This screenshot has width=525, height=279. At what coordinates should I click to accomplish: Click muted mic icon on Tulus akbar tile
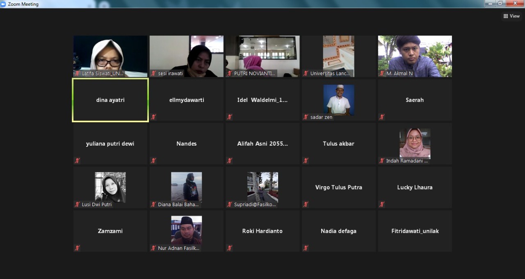[x=306, y=161]
